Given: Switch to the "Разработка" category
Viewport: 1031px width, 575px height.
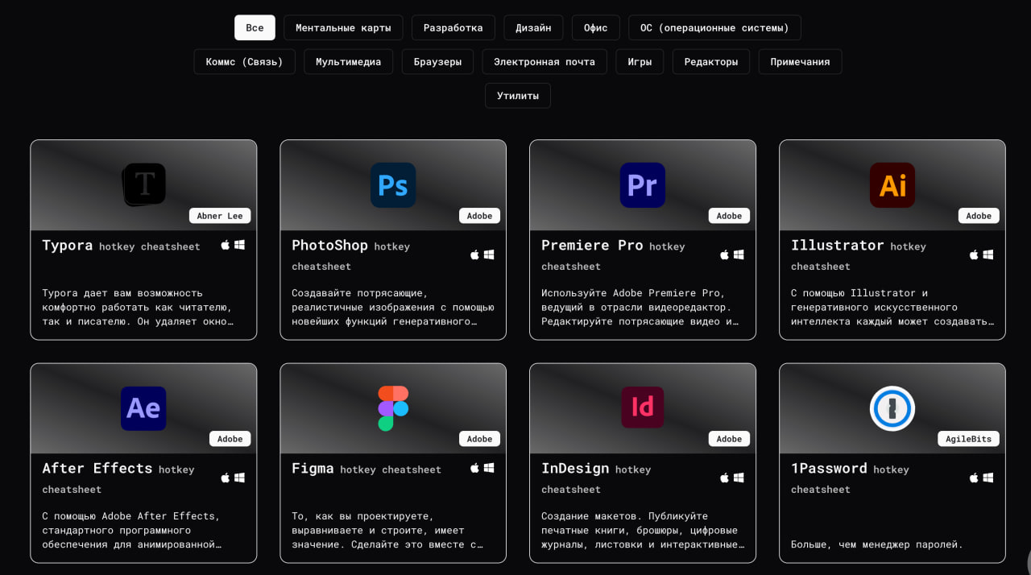Looking at the screenshot, I should coord(453,27).
